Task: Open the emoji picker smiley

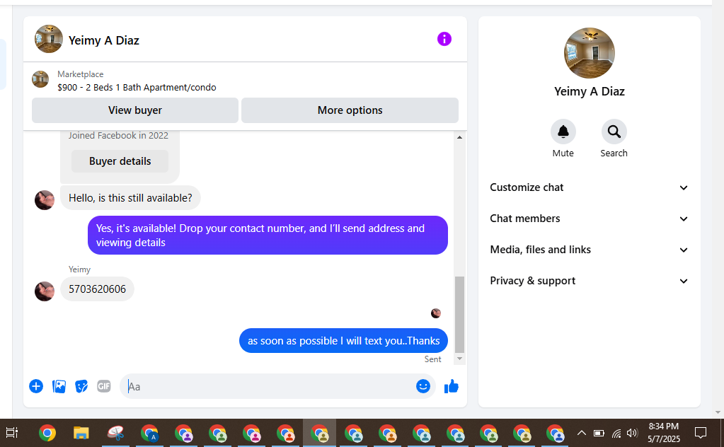Action: (423, 386)
